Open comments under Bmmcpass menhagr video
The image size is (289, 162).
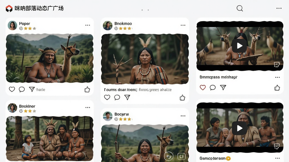pos(213,87)
